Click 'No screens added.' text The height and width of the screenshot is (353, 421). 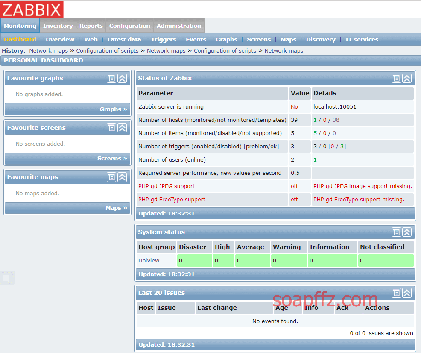pos(40,144)
